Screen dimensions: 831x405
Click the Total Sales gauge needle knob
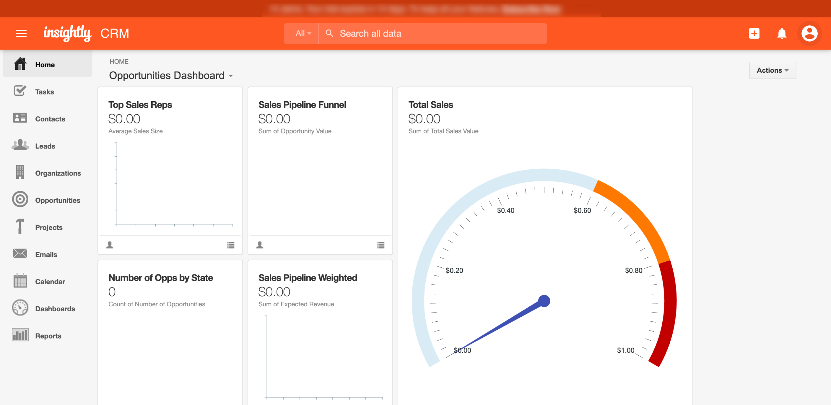(544, 301)
